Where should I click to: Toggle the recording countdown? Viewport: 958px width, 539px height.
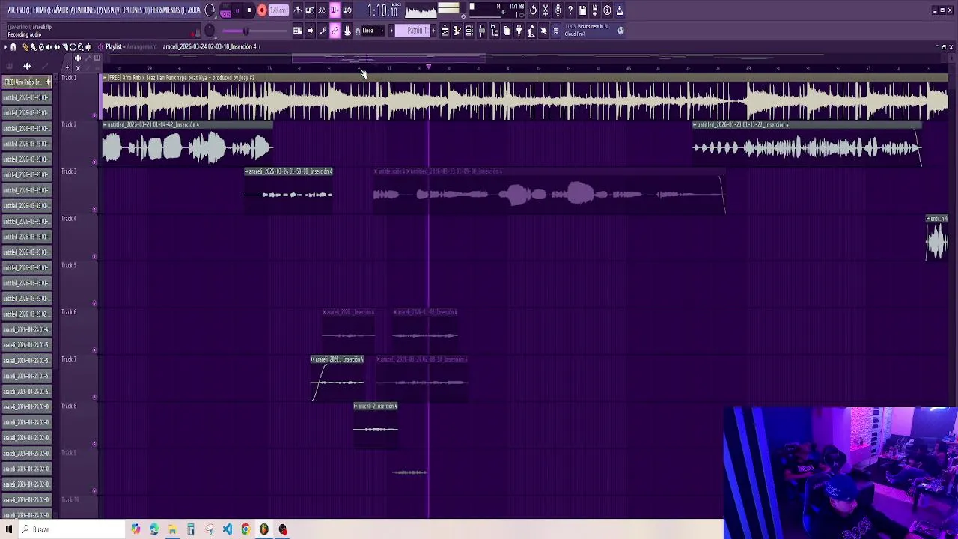coord(322,10)
